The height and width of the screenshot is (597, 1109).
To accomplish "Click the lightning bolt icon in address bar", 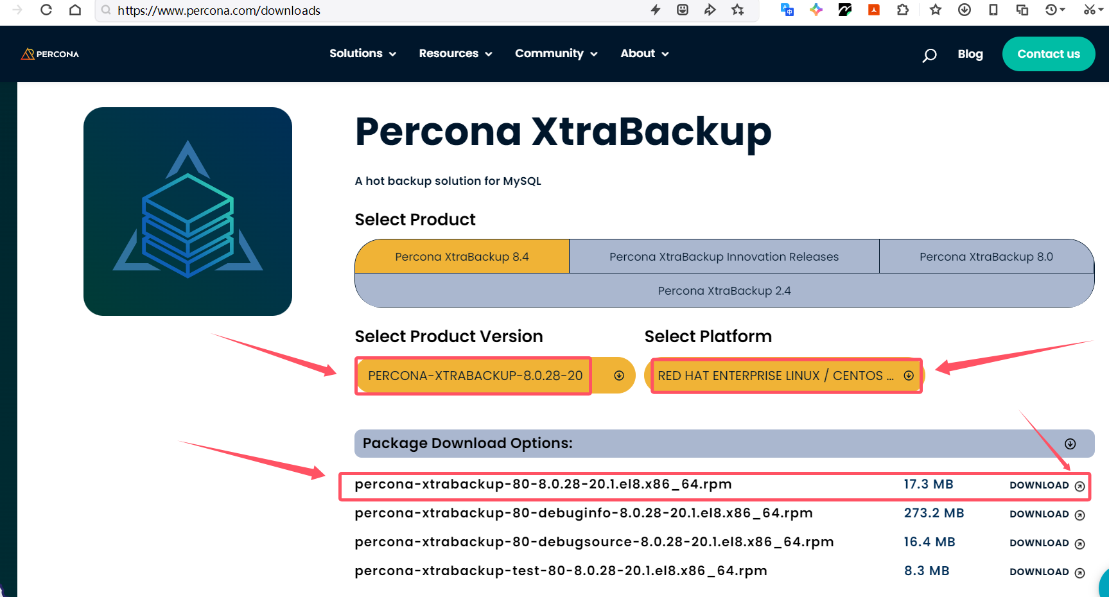I will click(656, 10).
